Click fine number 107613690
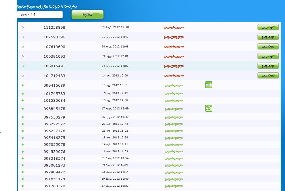Screen dimensions: 285x191 pyautogui.click(x=54, y=47)
